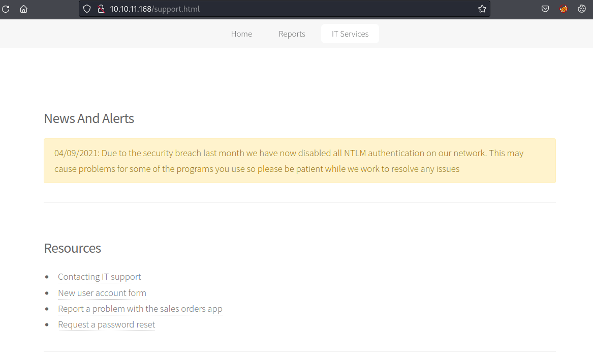The height and width of the screenshot is (356, 593).
Task: Bookmark this page with the star
Action: click(482, 9)
